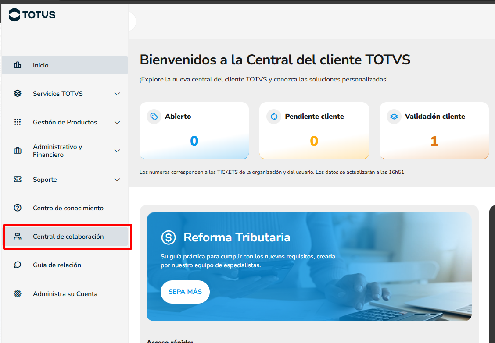Click the Centro de conocimiento question icon

tap(18, 208)
